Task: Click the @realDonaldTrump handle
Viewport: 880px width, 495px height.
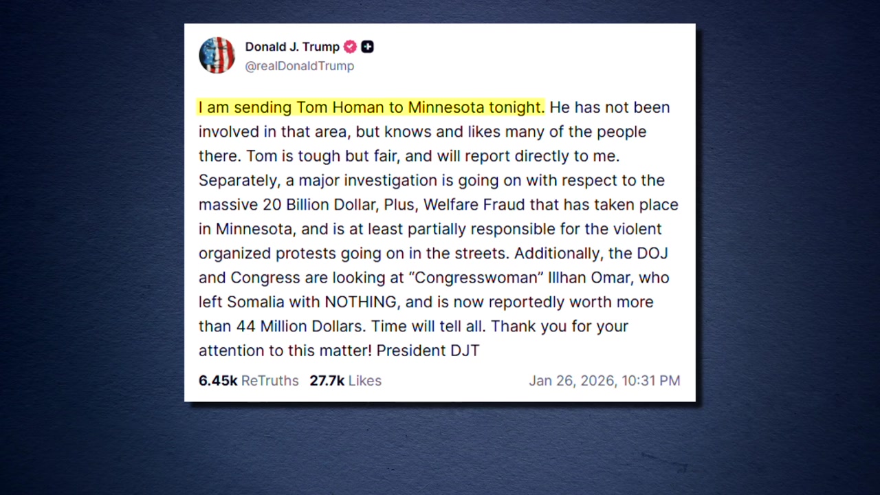Action: [x=299, y=66]
